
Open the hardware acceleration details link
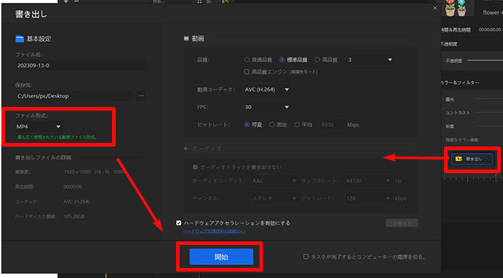click(214, 231)
